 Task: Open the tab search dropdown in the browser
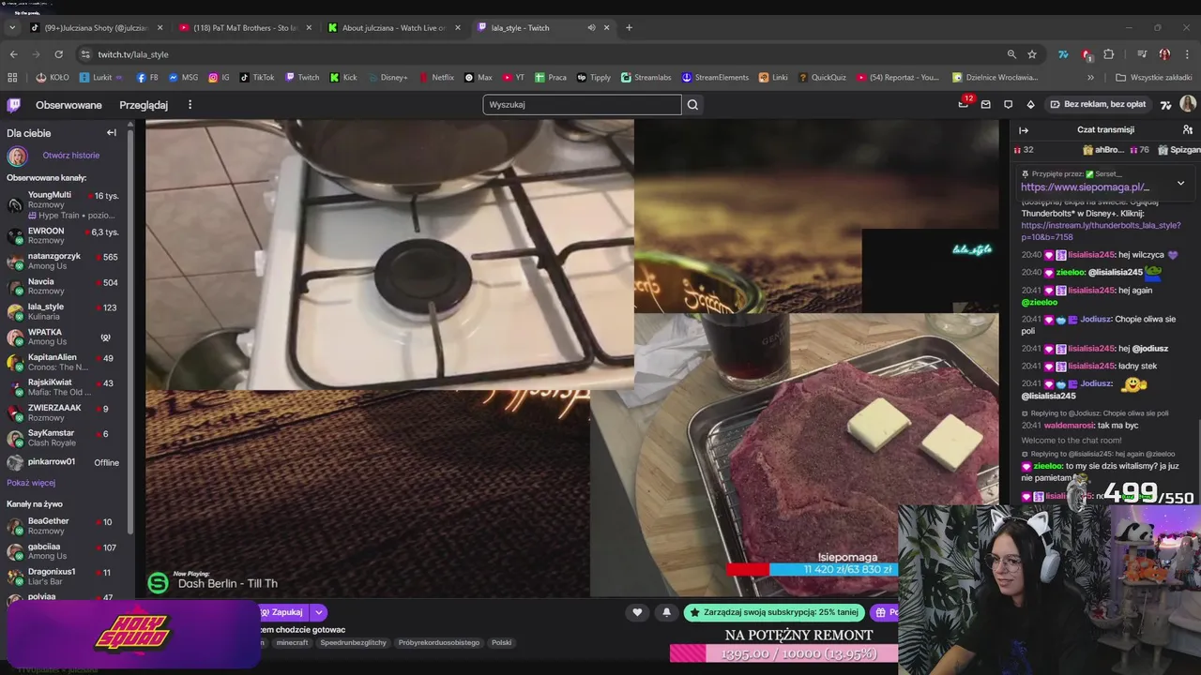point(11,27)
